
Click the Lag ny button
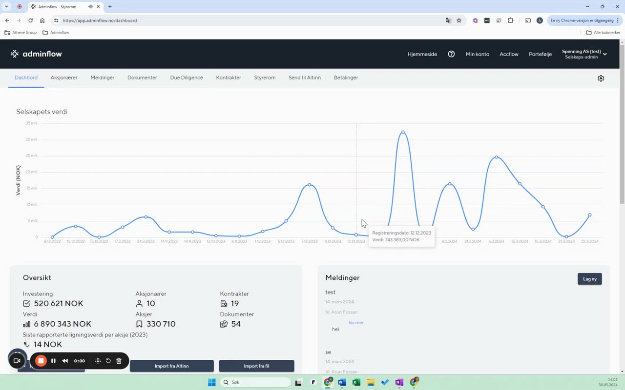point(590,279)
